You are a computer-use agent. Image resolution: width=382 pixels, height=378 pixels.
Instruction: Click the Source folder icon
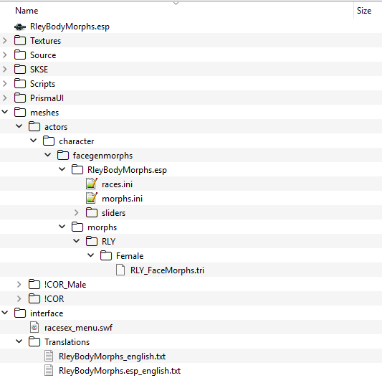pyautogui.click(x=20, y=55)
